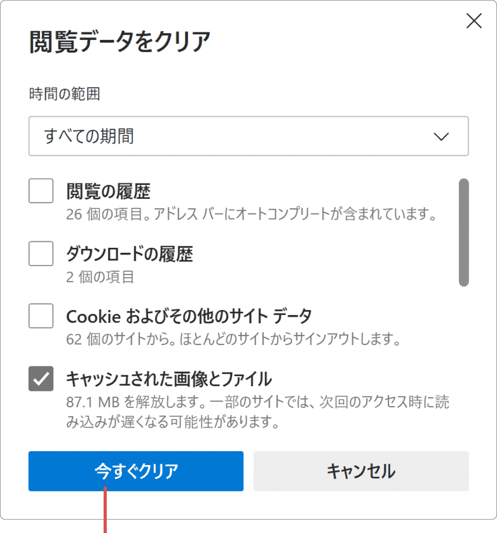Viewport: 497px width, 533px height.
Task: Check the ダウンロードの履歴 option
Action: pos(41,253)
